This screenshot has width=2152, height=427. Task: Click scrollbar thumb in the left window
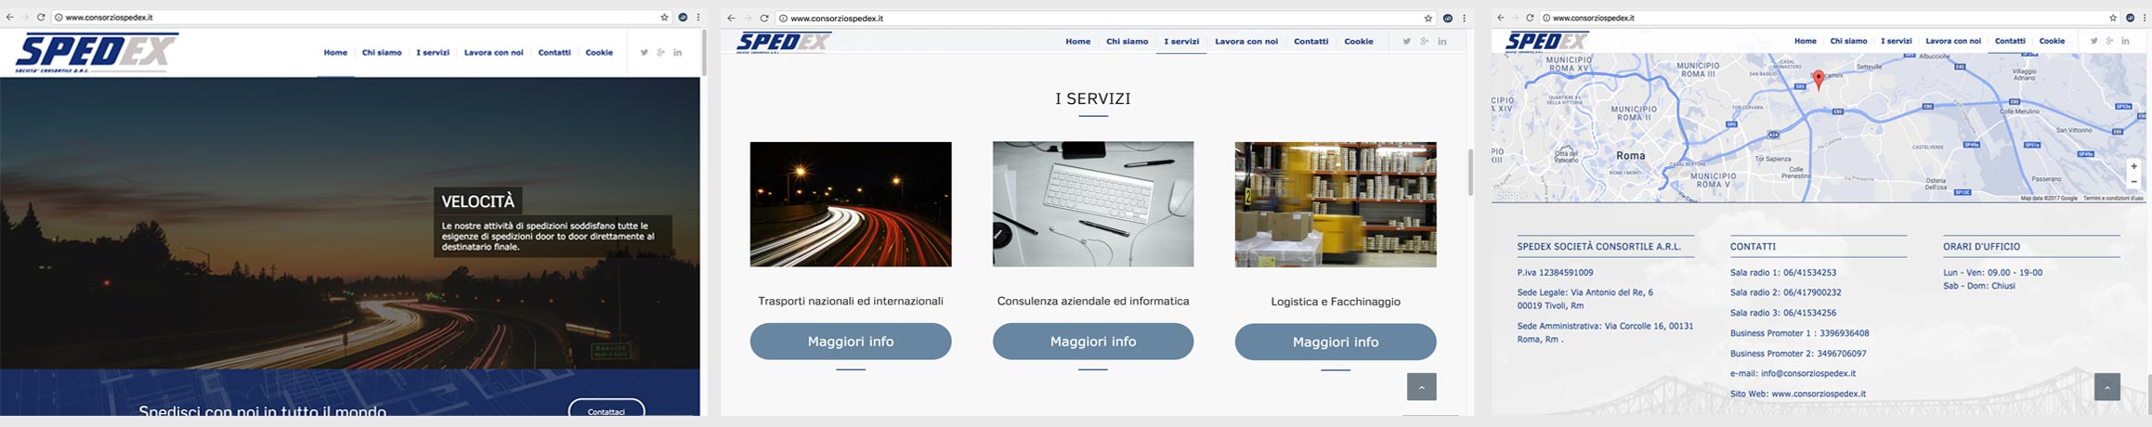click(704, 53)
